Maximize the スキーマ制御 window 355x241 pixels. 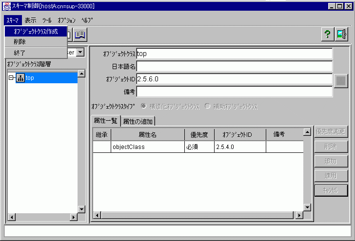point(339,6)
